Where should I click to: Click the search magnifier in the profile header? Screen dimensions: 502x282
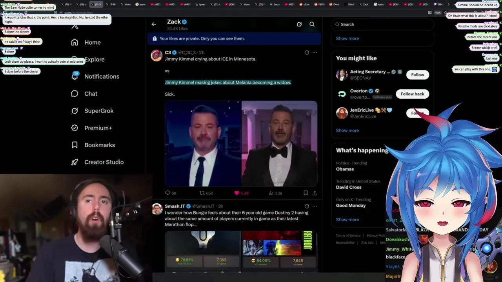point(312,24)
